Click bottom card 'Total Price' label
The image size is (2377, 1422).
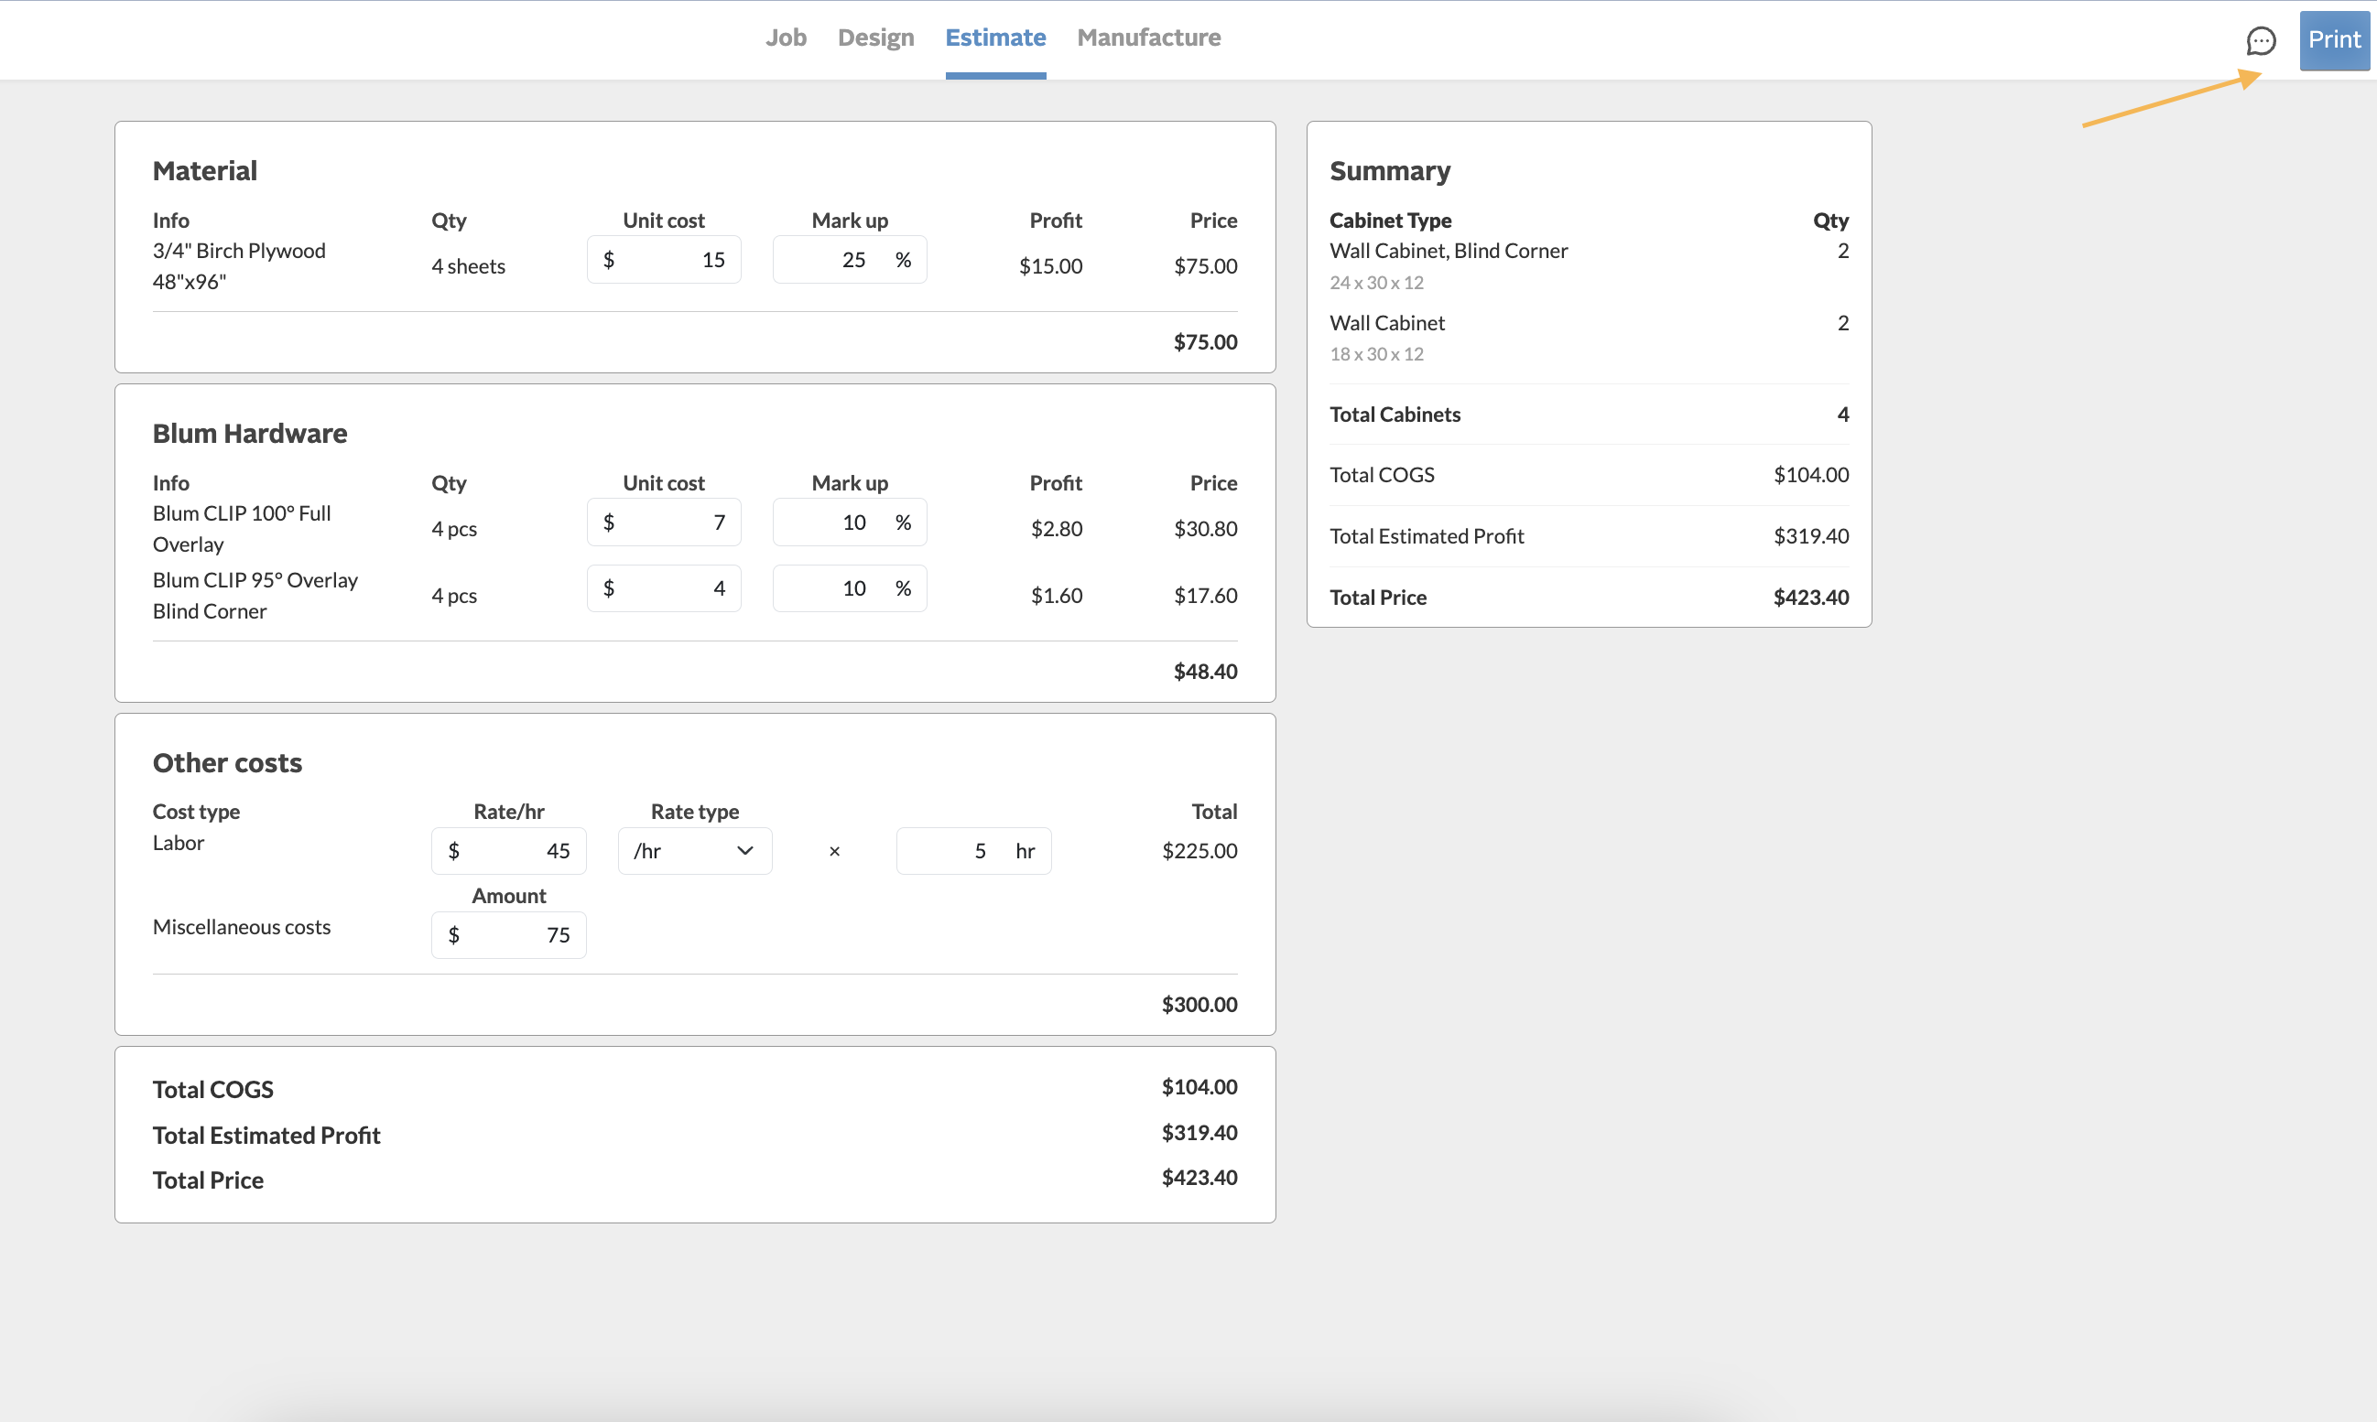pos(208,1180)
